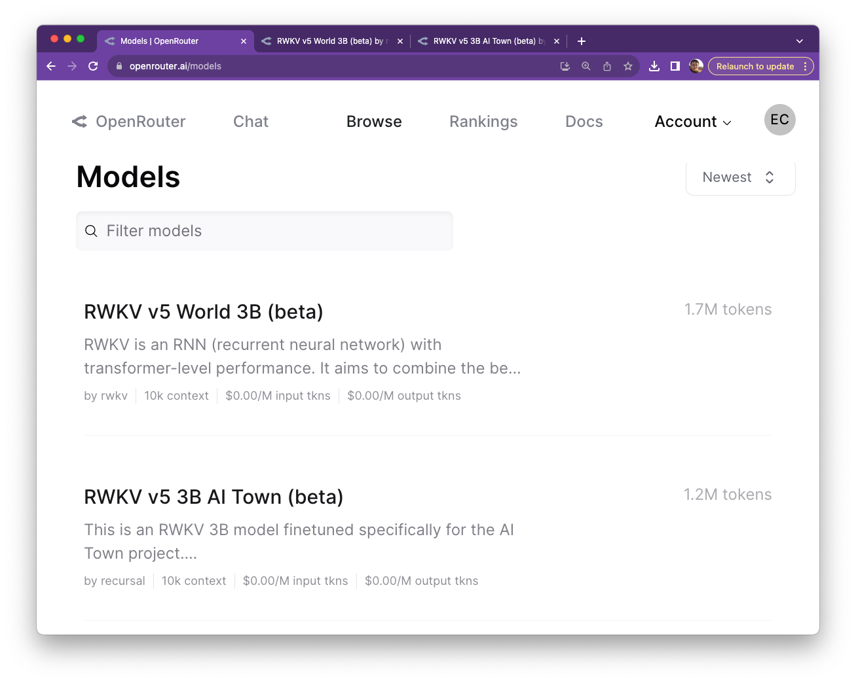The height and width of the screenshot is (683, 856).
Task: Expand the Account dropdown menu
Action: point(693,122)
